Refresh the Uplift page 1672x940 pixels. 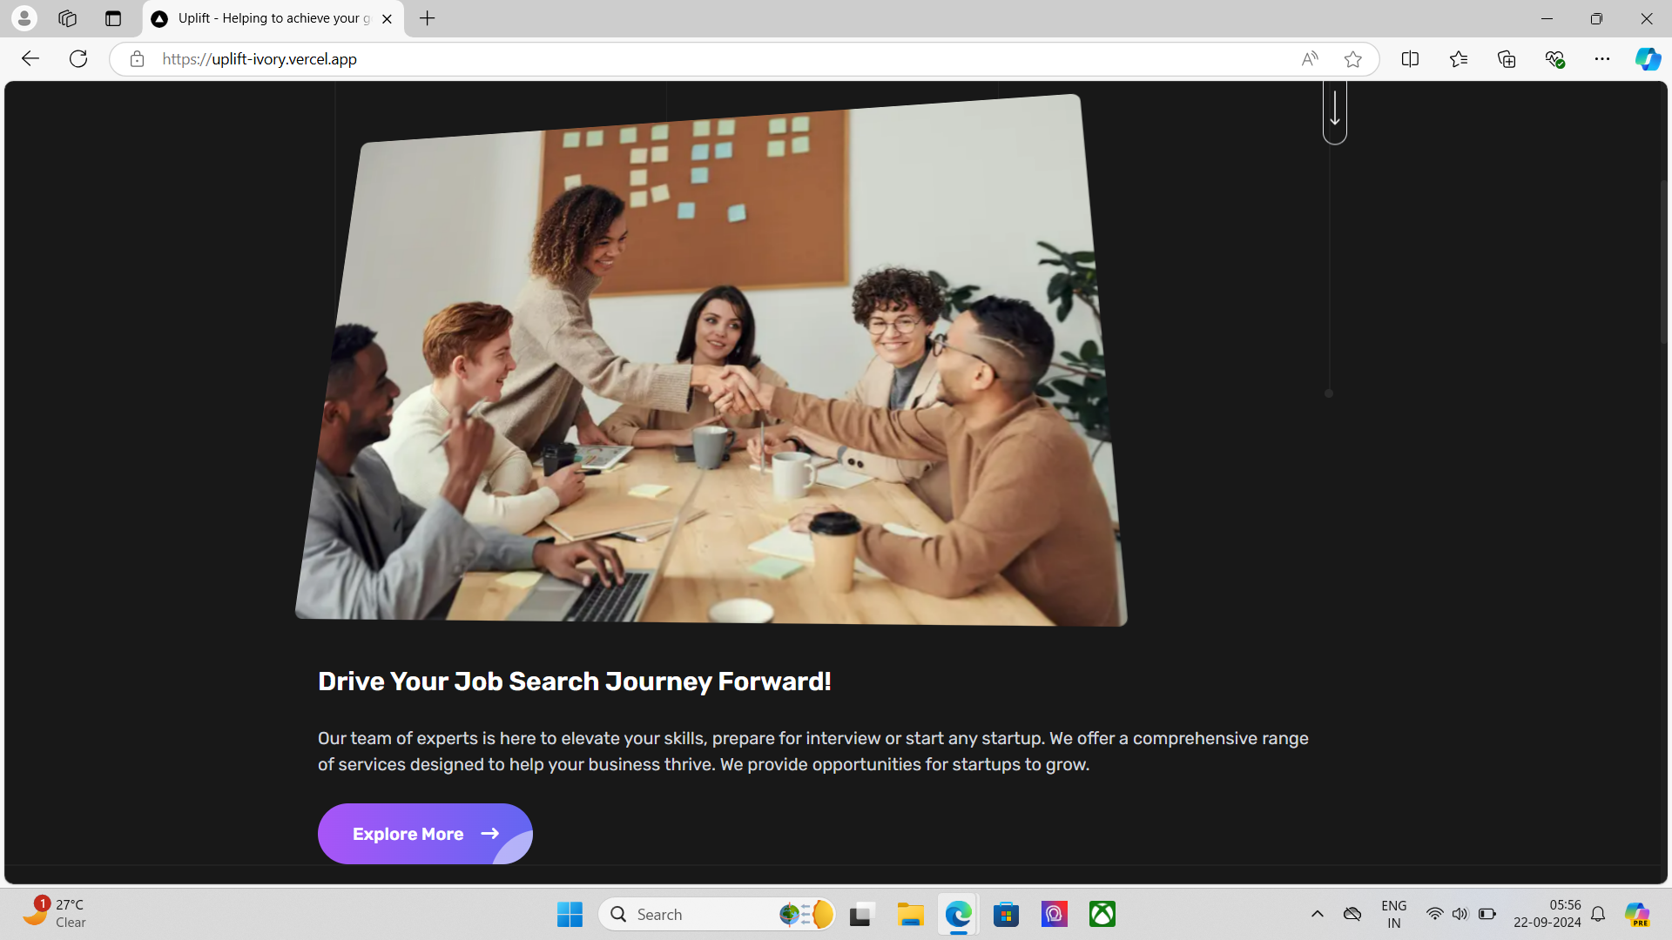point(78,58)
